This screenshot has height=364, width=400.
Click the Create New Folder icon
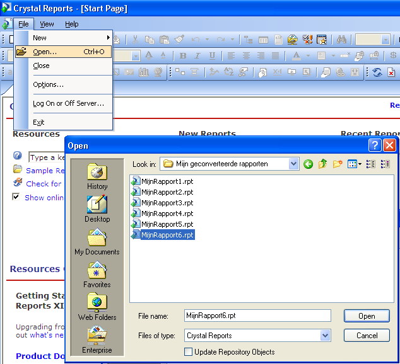(338, 164)
